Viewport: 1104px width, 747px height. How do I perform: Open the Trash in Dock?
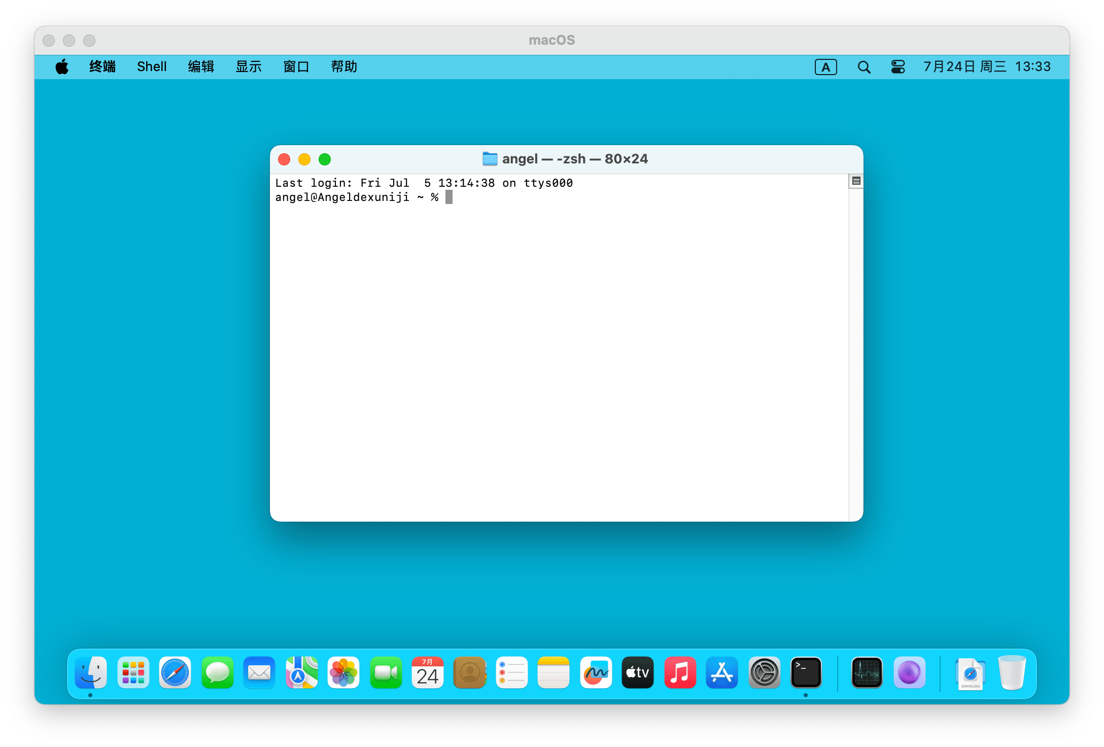pos(1012,673)
